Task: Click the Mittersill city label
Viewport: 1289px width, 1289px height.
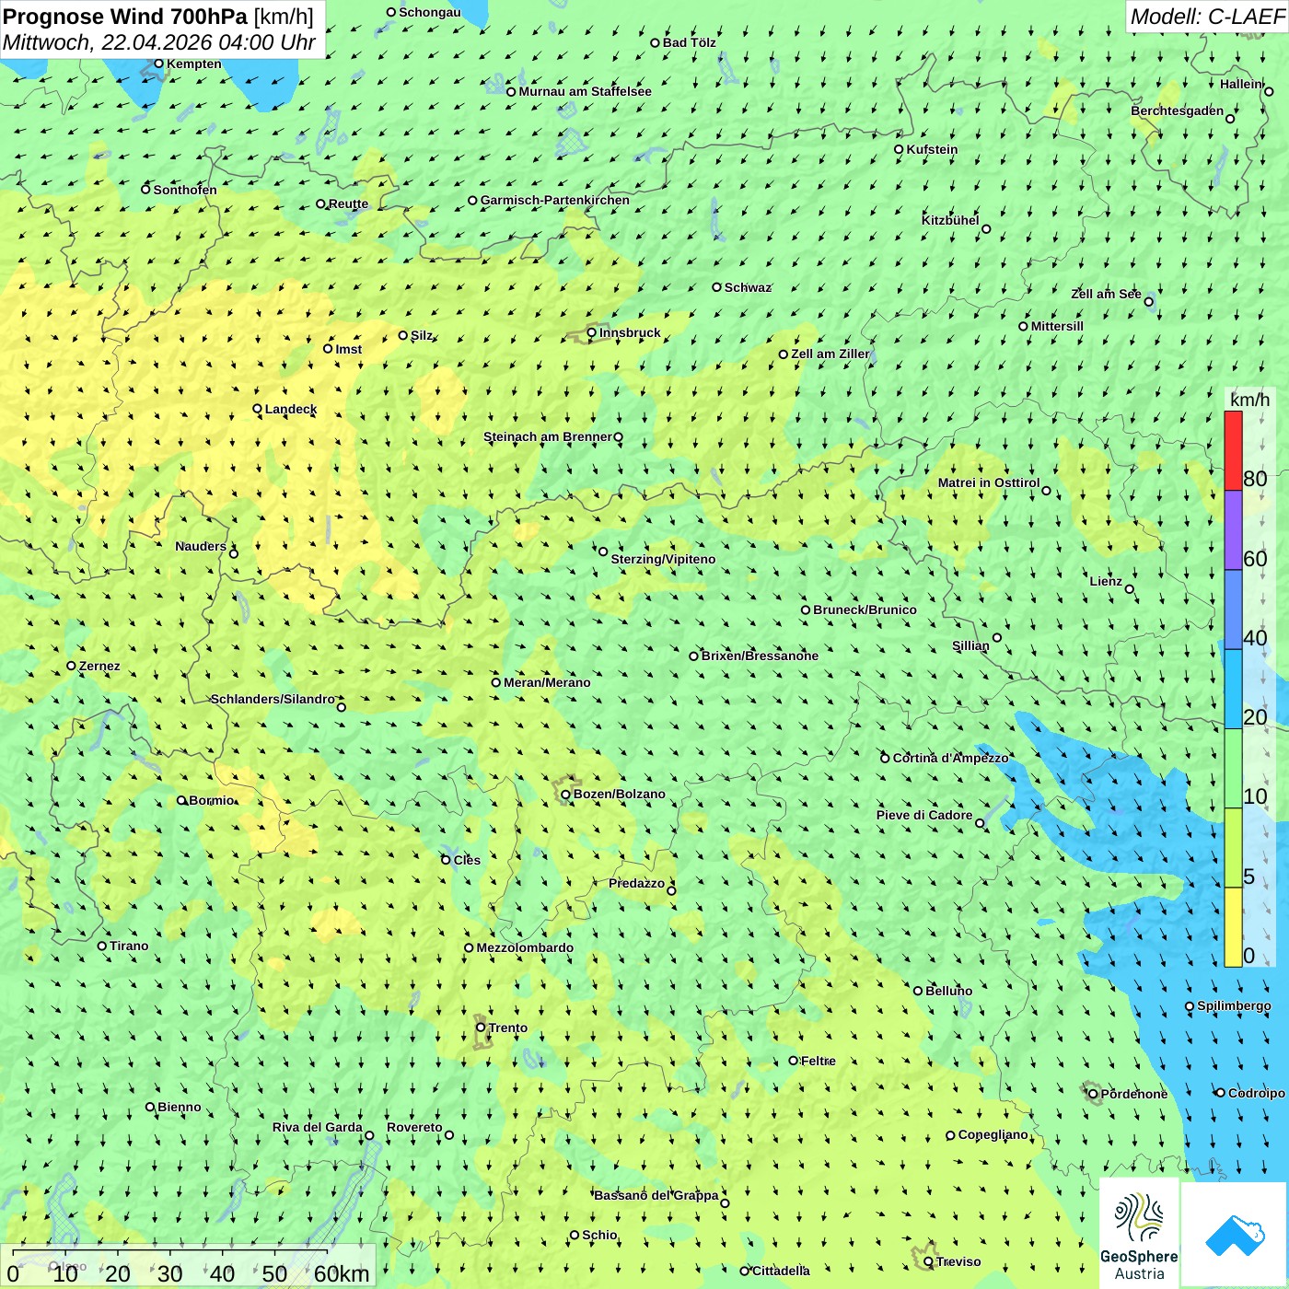Action: (x=1057, y=326)
